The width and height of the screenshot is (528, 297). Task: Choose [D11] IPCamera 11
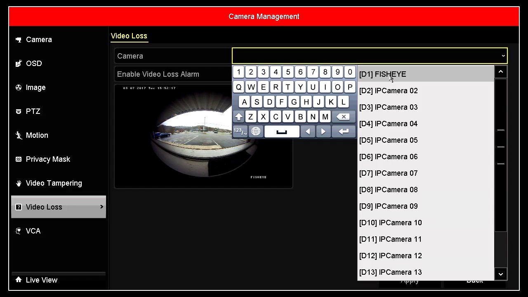click(x=426, y=239)
